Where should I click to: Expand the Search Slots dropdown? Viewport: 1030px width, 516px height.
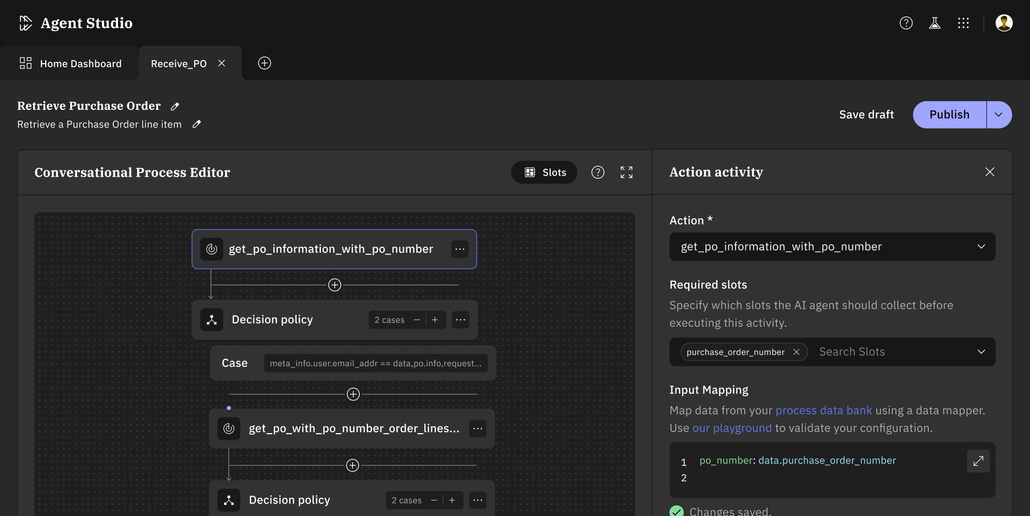pos(981,352)
